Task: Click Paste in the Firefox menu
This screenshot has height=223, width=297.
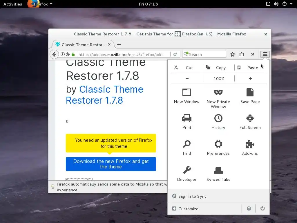Action: 250,68
